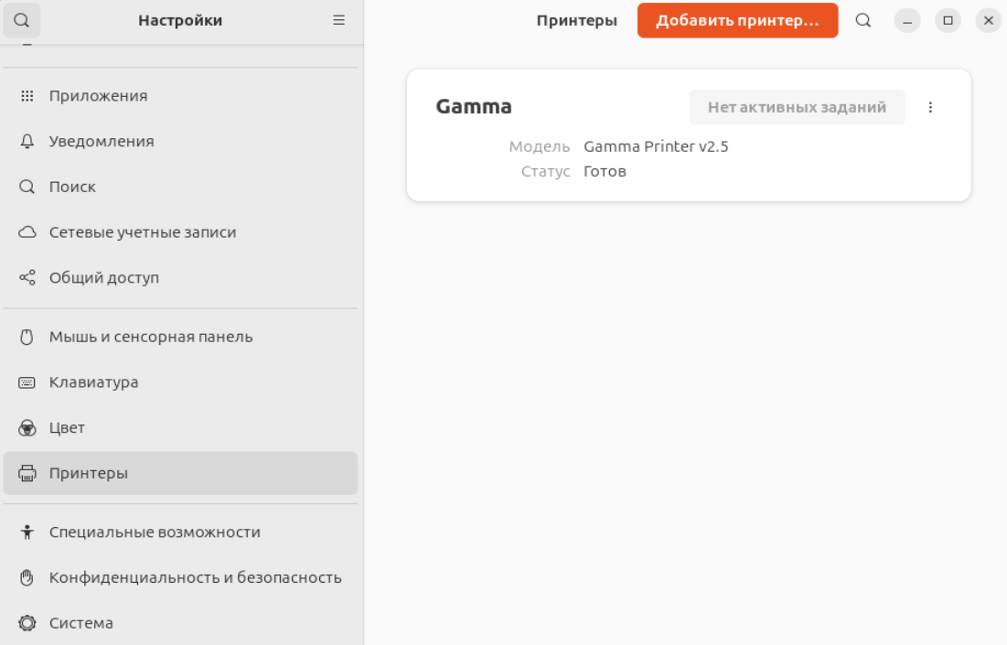This screenshot has height=645, width=1007.
Task: Select Принтеры in the sidebar
Action: [89, 473]
